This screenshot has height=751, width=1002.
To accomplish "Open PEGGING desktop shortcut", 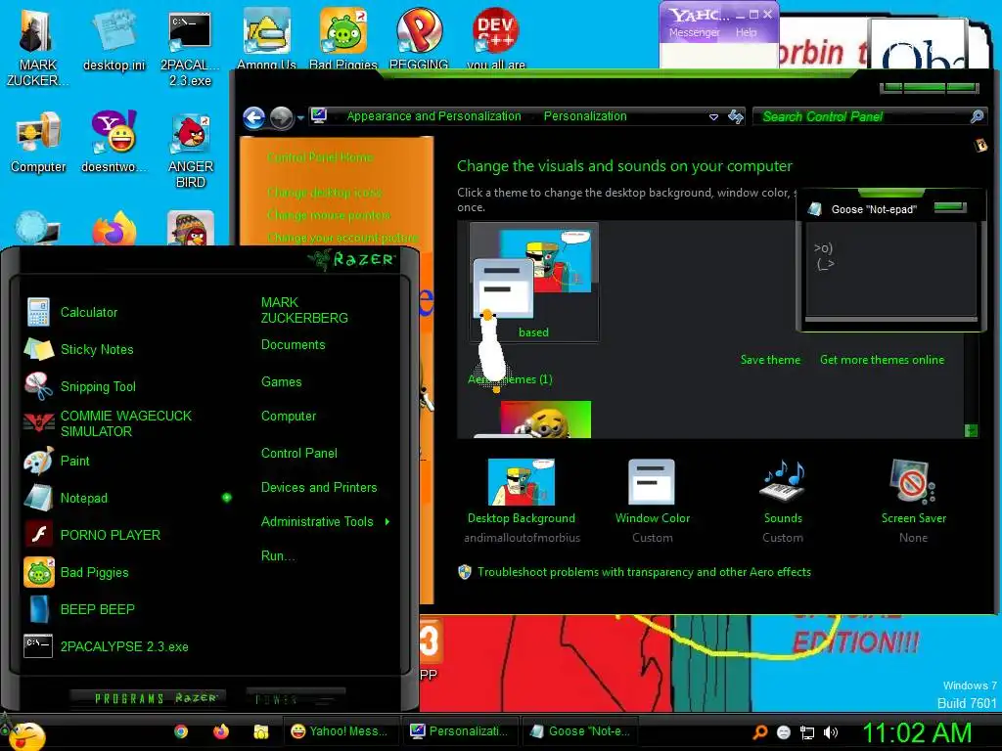I will pyautogui.click(x=419, y=38).
